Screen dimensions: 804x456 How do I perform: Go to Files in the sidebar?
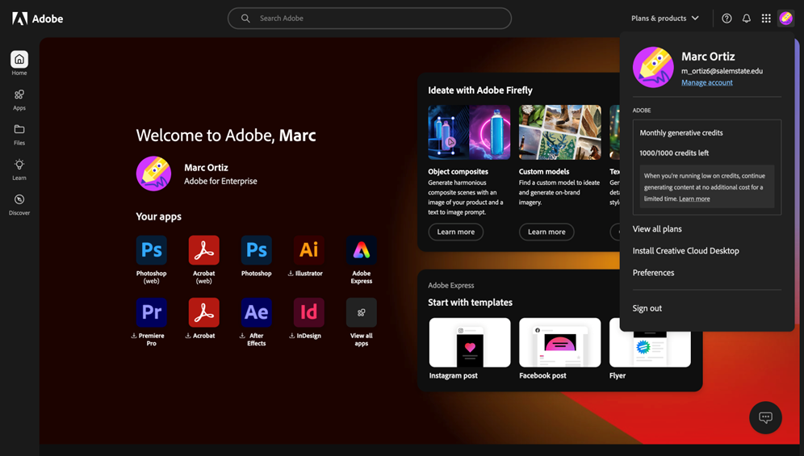coord(19,135)
